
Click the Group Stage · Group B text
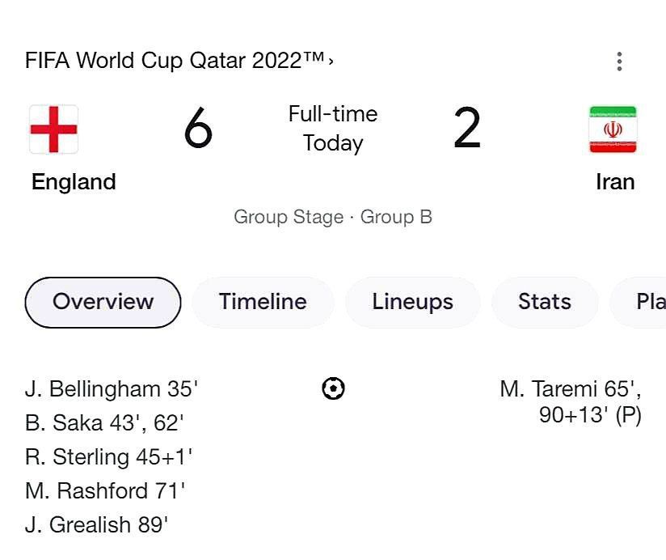tap(333, 217)
